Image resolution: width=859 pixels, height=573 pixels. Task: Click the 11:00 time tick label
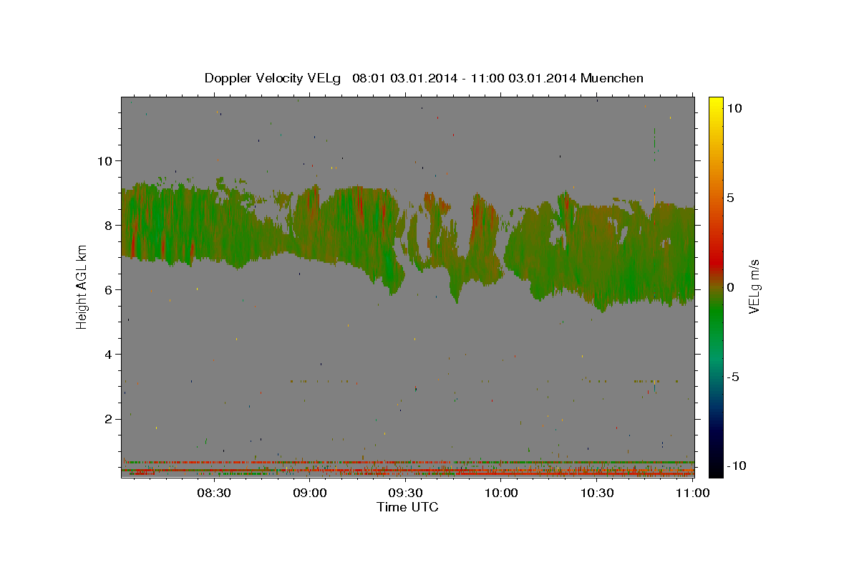tap(693, 493)
